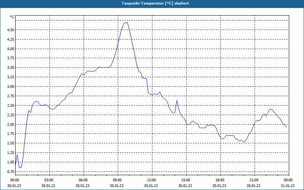Select the 1,00 y-axis label

tap(11, 162)
